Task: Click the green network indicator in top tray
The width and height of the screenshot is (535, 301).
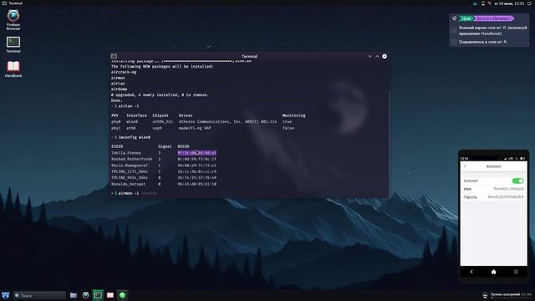Action: [x=475, y=3]
